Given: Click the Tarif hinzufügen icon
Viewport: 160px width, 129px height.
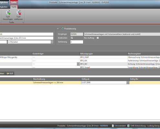Looking at the screenshot, I should click(8, 13).
